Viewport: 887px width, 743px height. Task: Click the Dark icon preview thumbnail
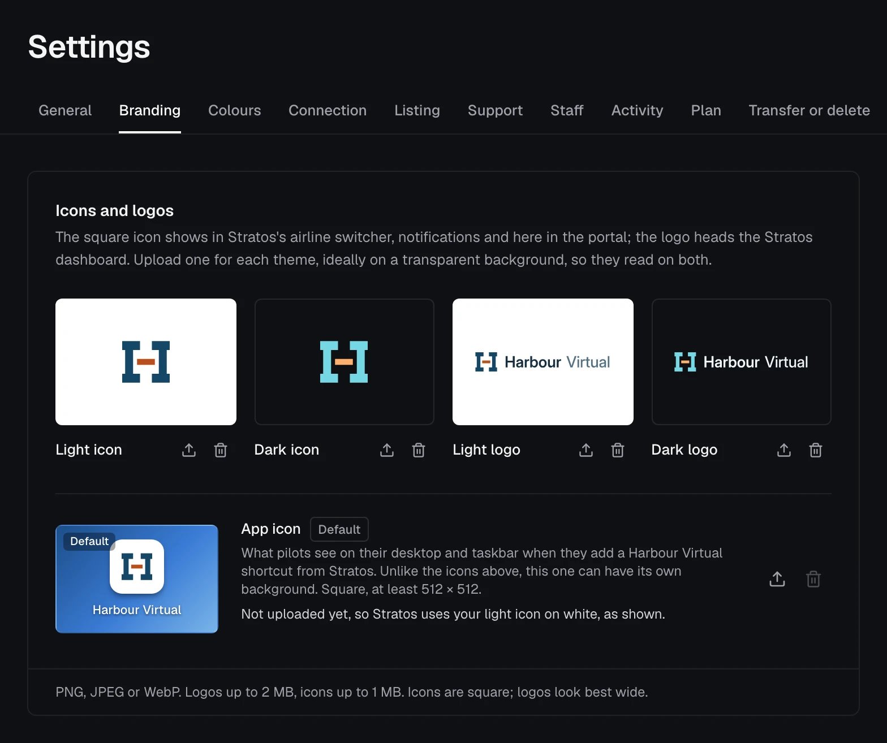coord(345,362)
